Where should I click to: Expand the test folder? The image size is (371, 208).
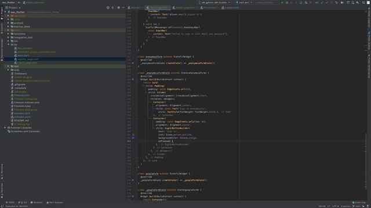tap(8, 66)
